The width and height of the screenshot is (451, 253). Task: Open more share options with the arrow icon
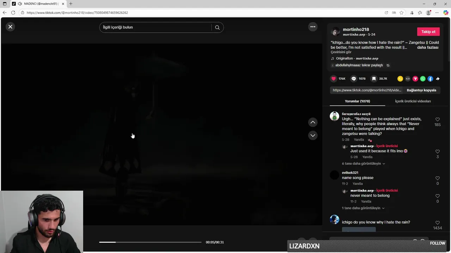coord(438,79)
